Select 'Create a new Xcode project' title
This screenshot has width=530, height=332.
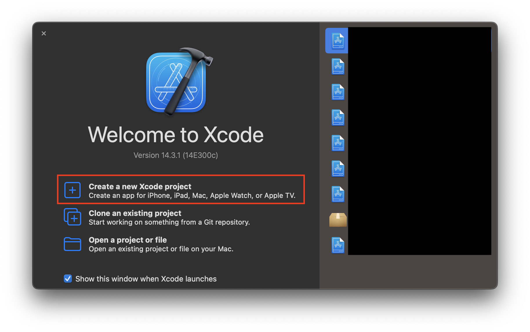click(140, 186)
